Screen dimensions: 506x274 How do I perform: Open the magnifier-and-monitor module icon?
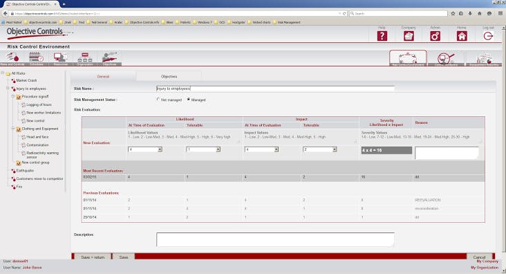[446, 59]
